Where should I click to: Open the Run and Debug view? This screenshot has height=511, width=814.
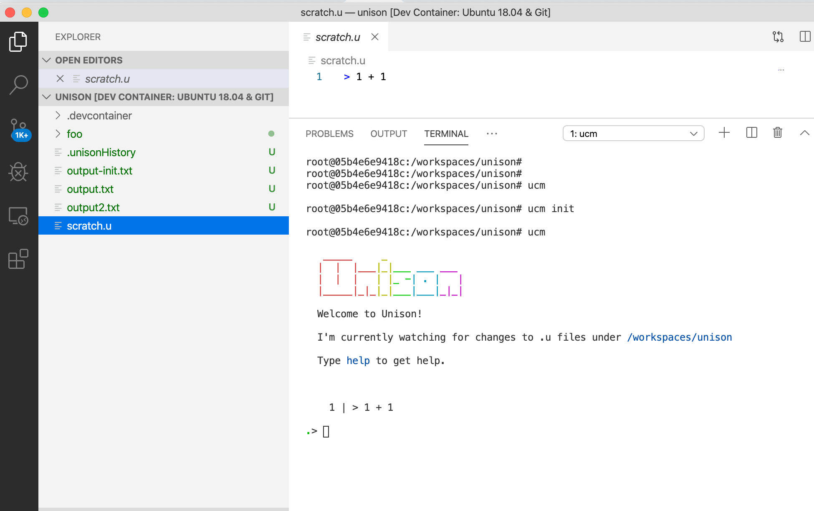coord(18,172)
